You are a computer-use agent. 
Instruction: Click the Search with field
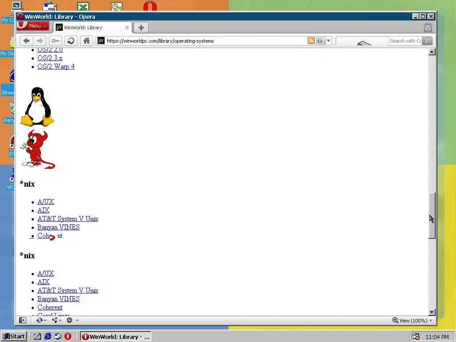coord(406,41)
